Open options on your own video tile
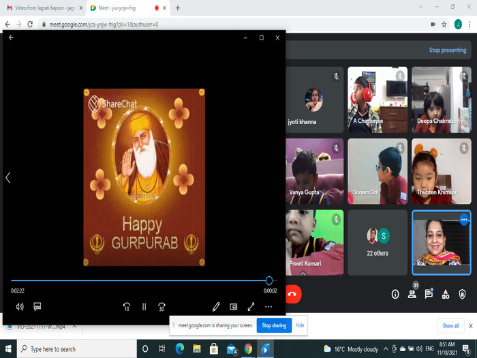Image resolution: width=477 pixels, height=358 pixels. 464,220
